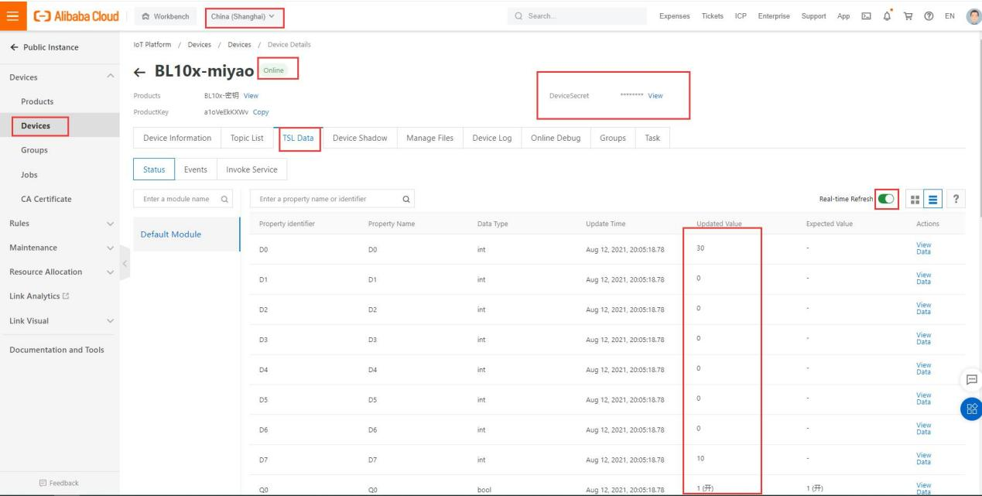Image resolution: width=982 pixels, height=496 pixels.
Task: Go back via arrow beside Public Instance
Action: pyautogui.click(x=13, y=47)
